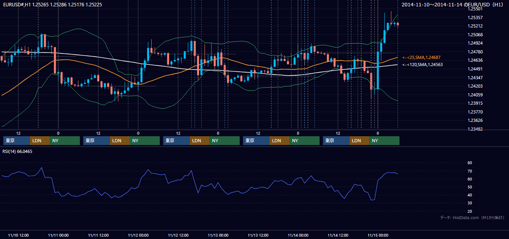The image size is (509, 239).
Task: Click price axis label 1.23915
Action: point(475,103)
